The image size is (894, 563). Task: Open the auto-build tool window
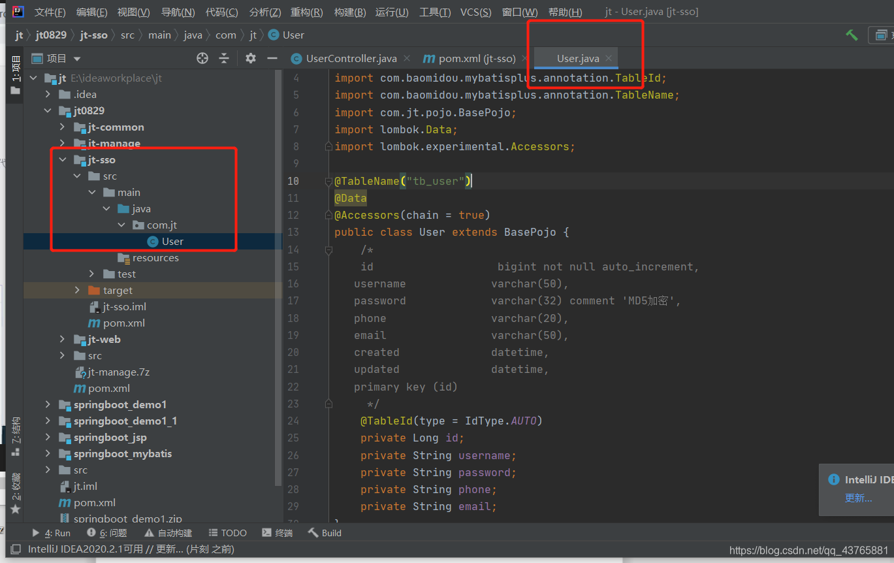tap(168, 533)
